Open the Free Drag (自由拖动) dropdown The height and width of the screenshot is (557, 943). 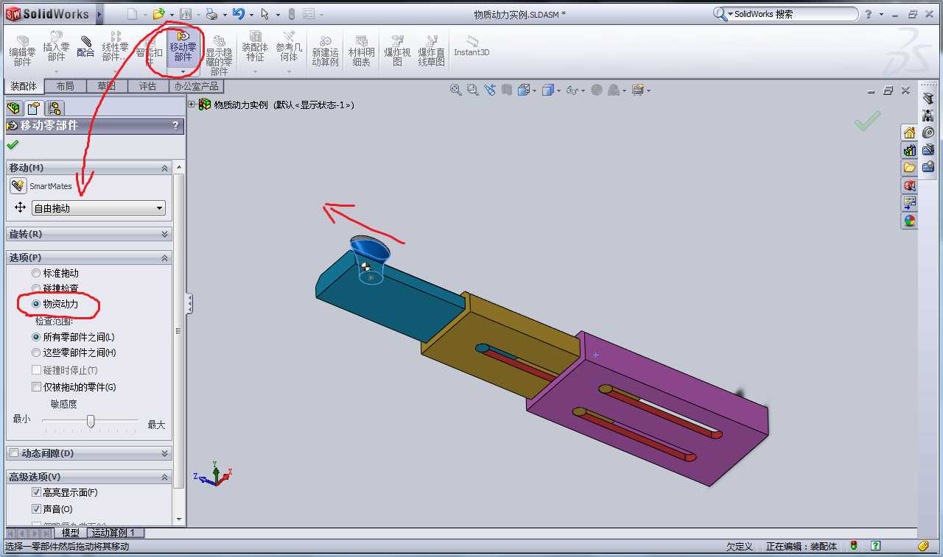[99, 208]
